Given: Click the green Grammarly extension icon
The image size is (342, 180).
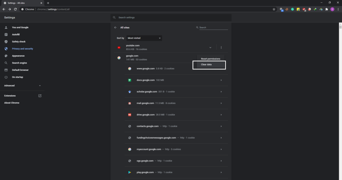Looking at the screenshot, I should click(293, 9).
